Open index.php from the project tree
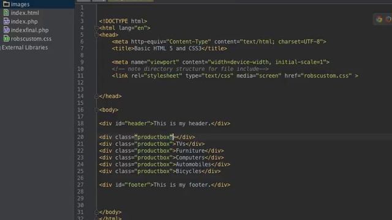 tap(24, 21)
